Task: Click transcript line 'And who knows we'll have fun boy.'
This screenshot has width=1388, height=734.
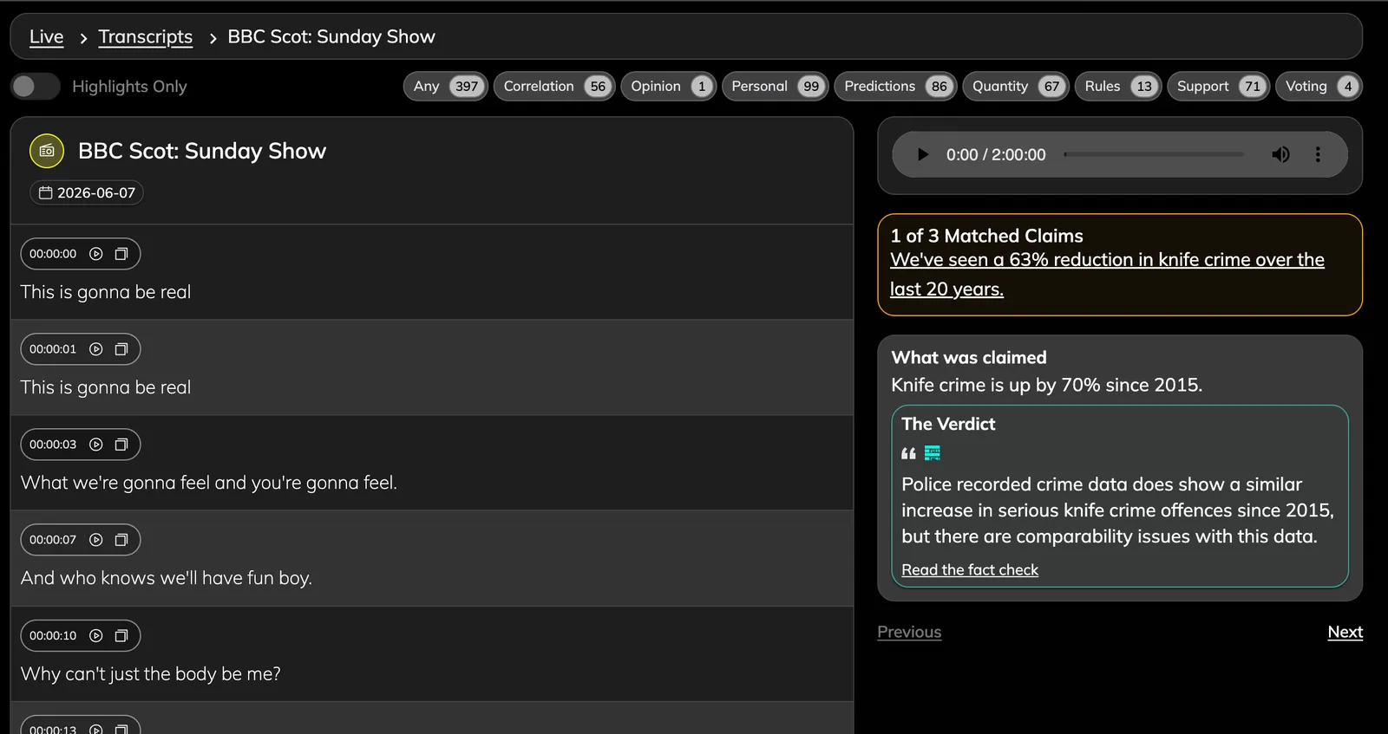Action: [167, 578]
